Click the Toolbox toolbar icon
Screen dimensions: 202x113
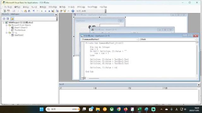pos(68,11)
